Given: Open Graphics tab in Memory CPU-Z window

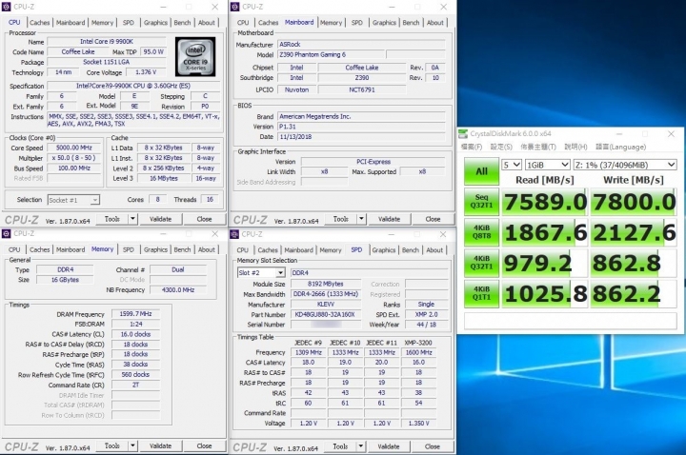Looking at the screenshot, I should tap(155, 249).
